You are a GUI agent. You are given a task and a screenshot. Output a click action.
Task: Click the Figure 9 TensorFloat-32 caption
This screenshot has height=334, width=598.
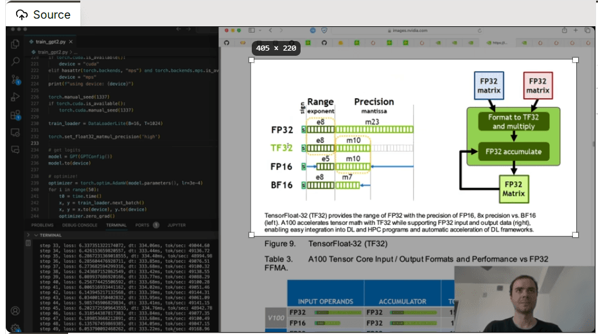coord(326,244)
